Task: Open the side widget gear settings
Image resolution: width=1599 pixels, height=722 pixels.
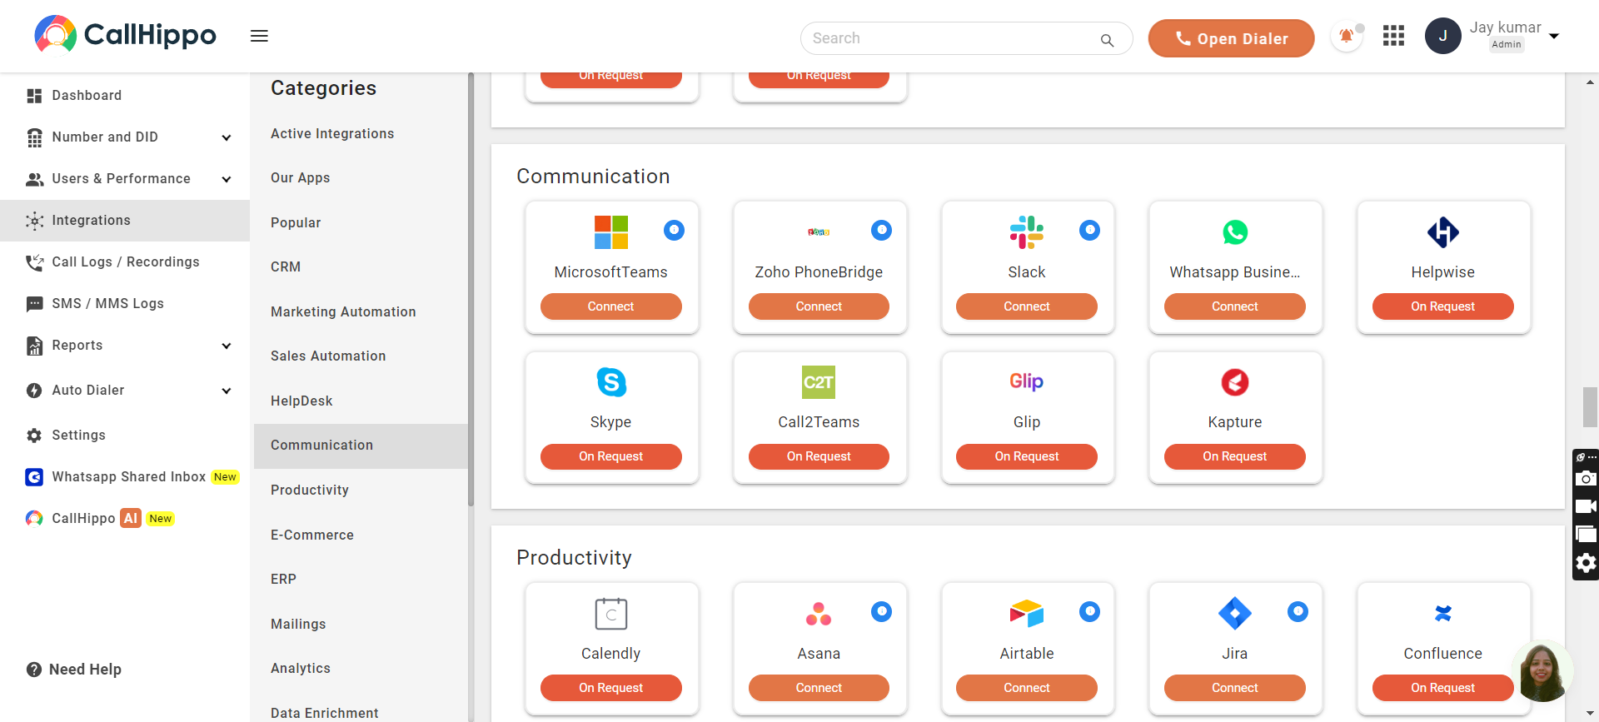Action: [1586, 564]
